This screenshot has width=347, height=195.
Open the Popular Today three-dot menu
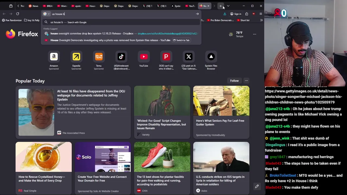[246, 81]
